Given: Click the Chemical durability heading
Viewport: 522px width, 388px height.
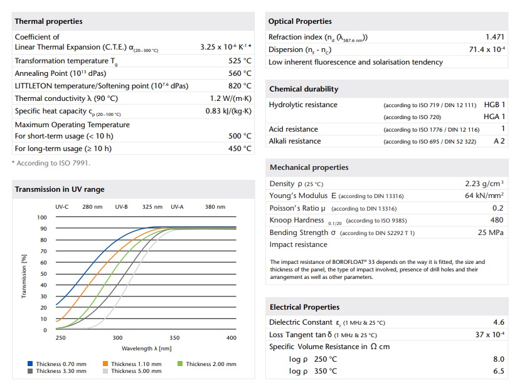Looking at the screenshot, I should click(304, 89).
